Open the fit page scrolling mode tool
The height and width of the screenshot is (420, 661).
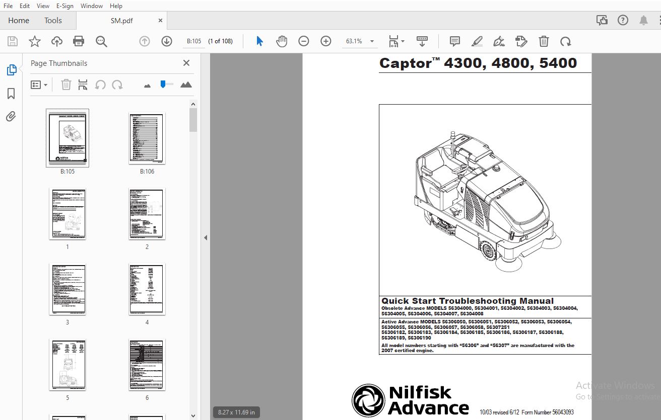(x=393, y=41)
